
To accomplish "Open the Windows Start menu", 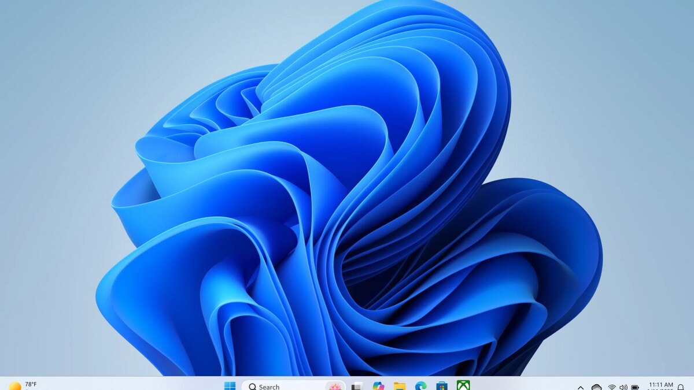I will (230, 386).
